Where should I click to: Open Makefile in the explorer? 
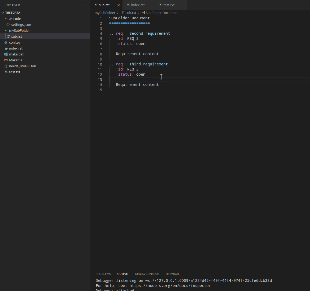pos(16,60)
